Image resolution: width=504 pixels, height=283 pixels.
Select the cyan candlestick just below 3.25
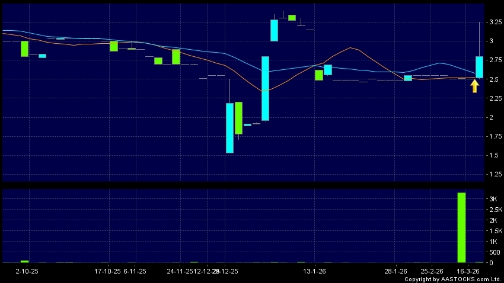pyautogui.click(x=275, y=30)
